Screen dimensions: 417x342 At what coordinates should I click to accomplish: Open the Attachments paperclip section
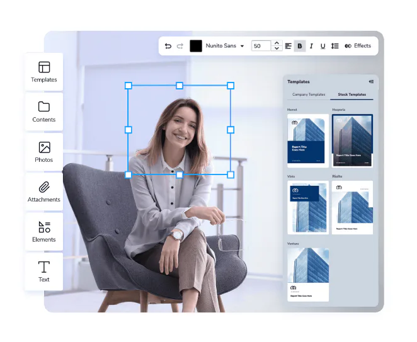pos(44,191)
